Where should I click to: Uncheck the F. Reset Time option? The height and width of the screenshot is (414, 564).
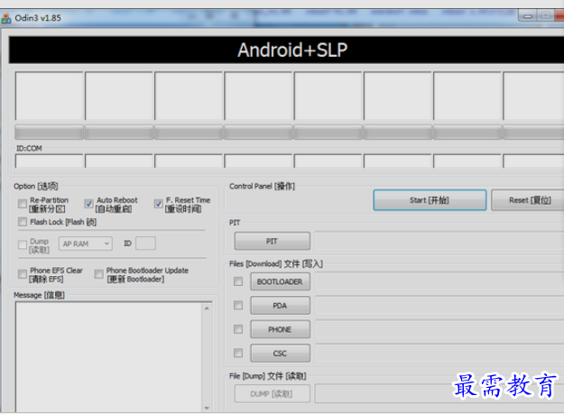point(158,204)
